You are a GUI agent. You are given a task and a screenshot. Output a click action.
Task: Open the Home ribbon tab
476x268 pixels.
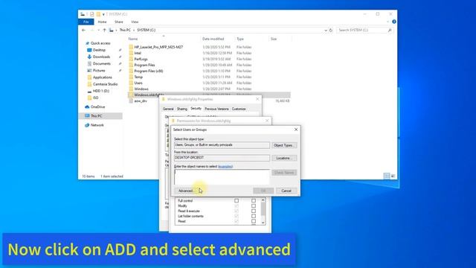coord(102,22)
